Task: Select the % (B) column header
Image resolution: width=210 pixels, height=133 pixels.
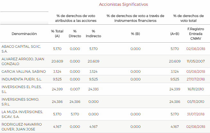Action: (x=135, y=34)
